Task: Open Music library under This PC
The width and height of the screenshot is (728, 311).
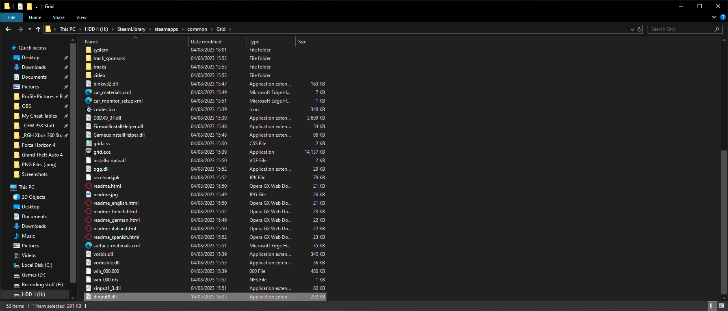Action: [28, 236]
